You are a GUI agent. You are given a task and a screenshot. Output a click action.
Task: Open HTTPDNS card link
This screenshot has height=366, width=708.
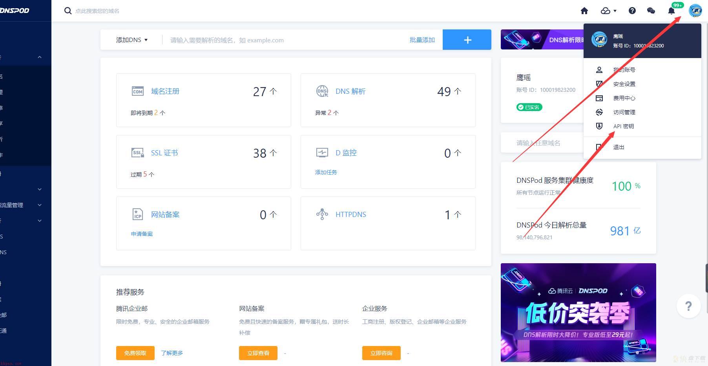351,214
